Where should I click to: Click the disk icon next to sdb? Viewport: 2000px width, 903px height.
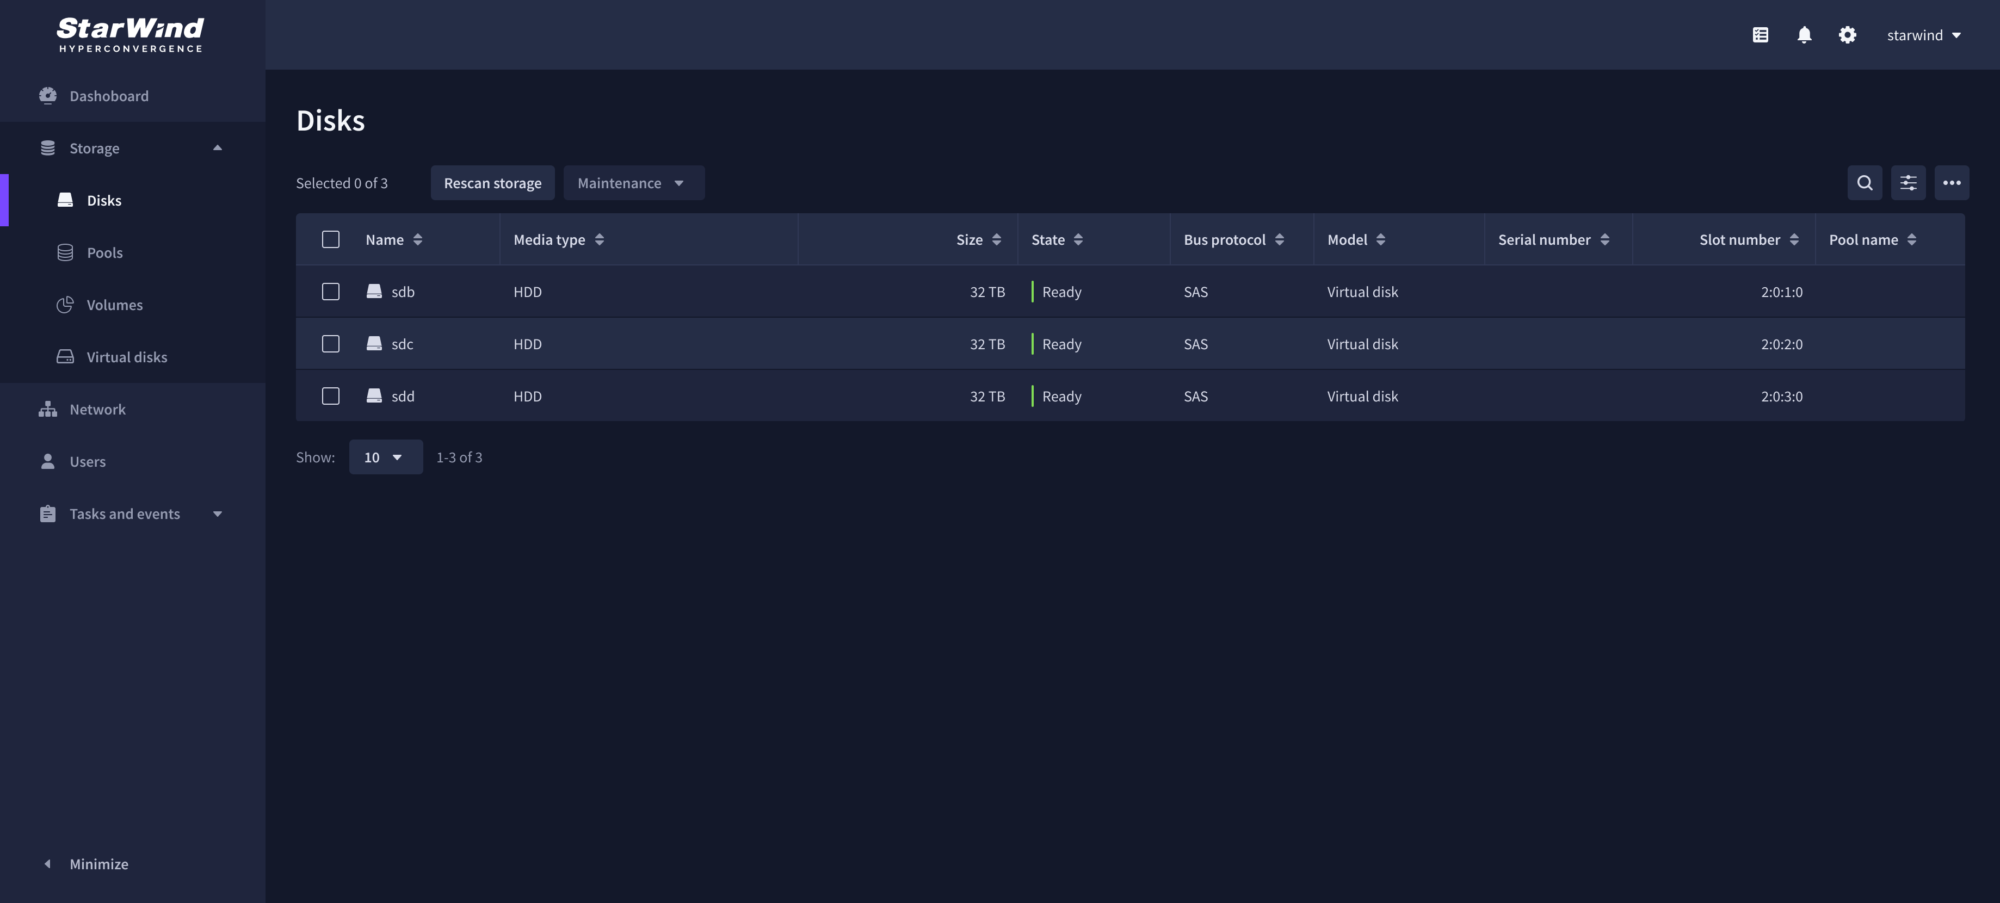pos(374,291)
